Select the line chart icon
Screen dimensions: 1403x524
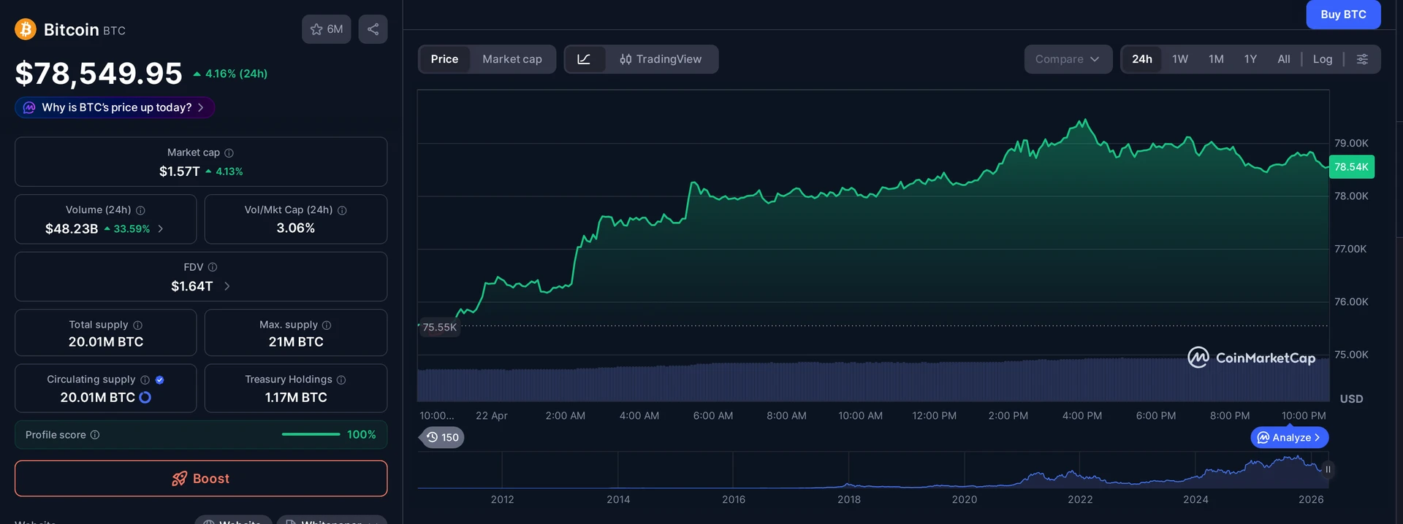(x=584, y=59)
